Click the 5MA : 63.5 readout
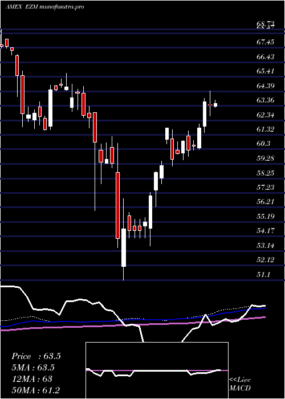The height and width of the screenshot is (399, 285). point(33,368)
